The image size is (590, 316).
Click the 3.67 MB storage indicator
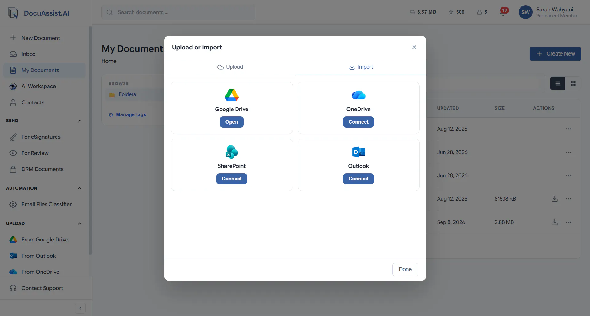[423, 12]
